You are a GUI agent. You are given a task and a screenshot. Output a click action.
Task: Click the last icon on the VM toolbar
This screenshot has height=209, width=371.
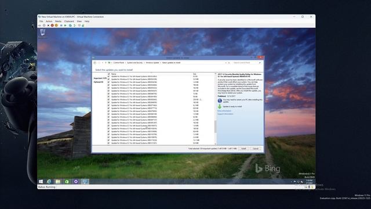[83, 26]
